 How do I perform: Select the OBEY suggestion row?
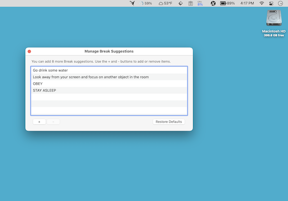109,84
